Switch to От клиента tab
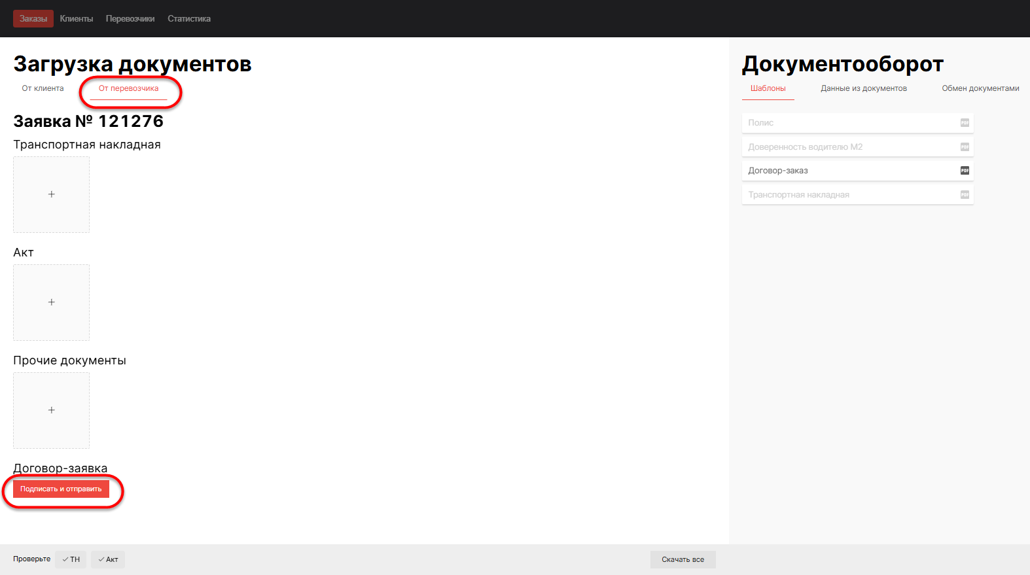1030x575 pixels. (43, 88)
